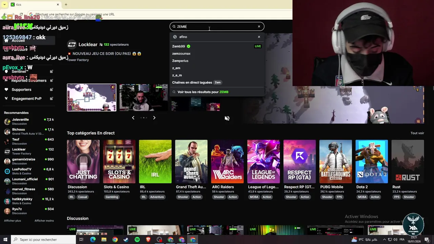Go to previous featured stream
Image resolution: width=434 pixels, height=244 pixels.
(x=133, y=118)
